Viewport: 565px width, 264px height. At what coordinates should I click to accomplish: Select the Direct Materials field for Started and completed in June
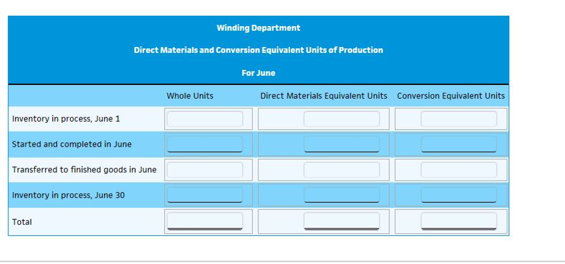[342, 144]
